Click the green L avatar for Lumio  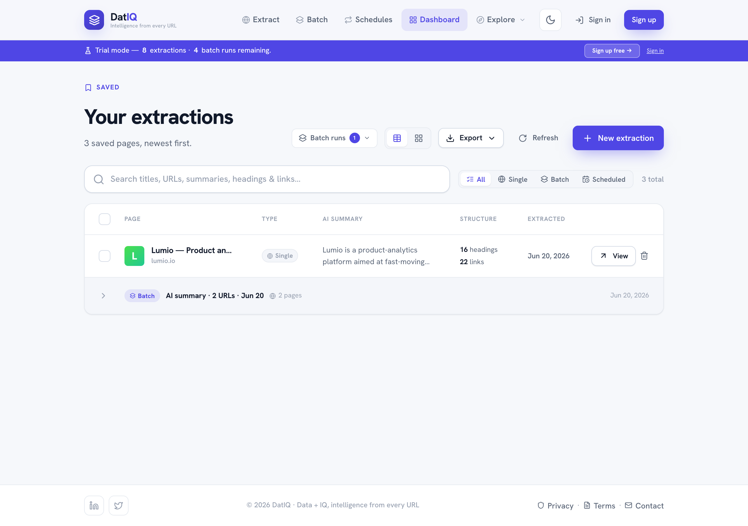click(134, 256)
